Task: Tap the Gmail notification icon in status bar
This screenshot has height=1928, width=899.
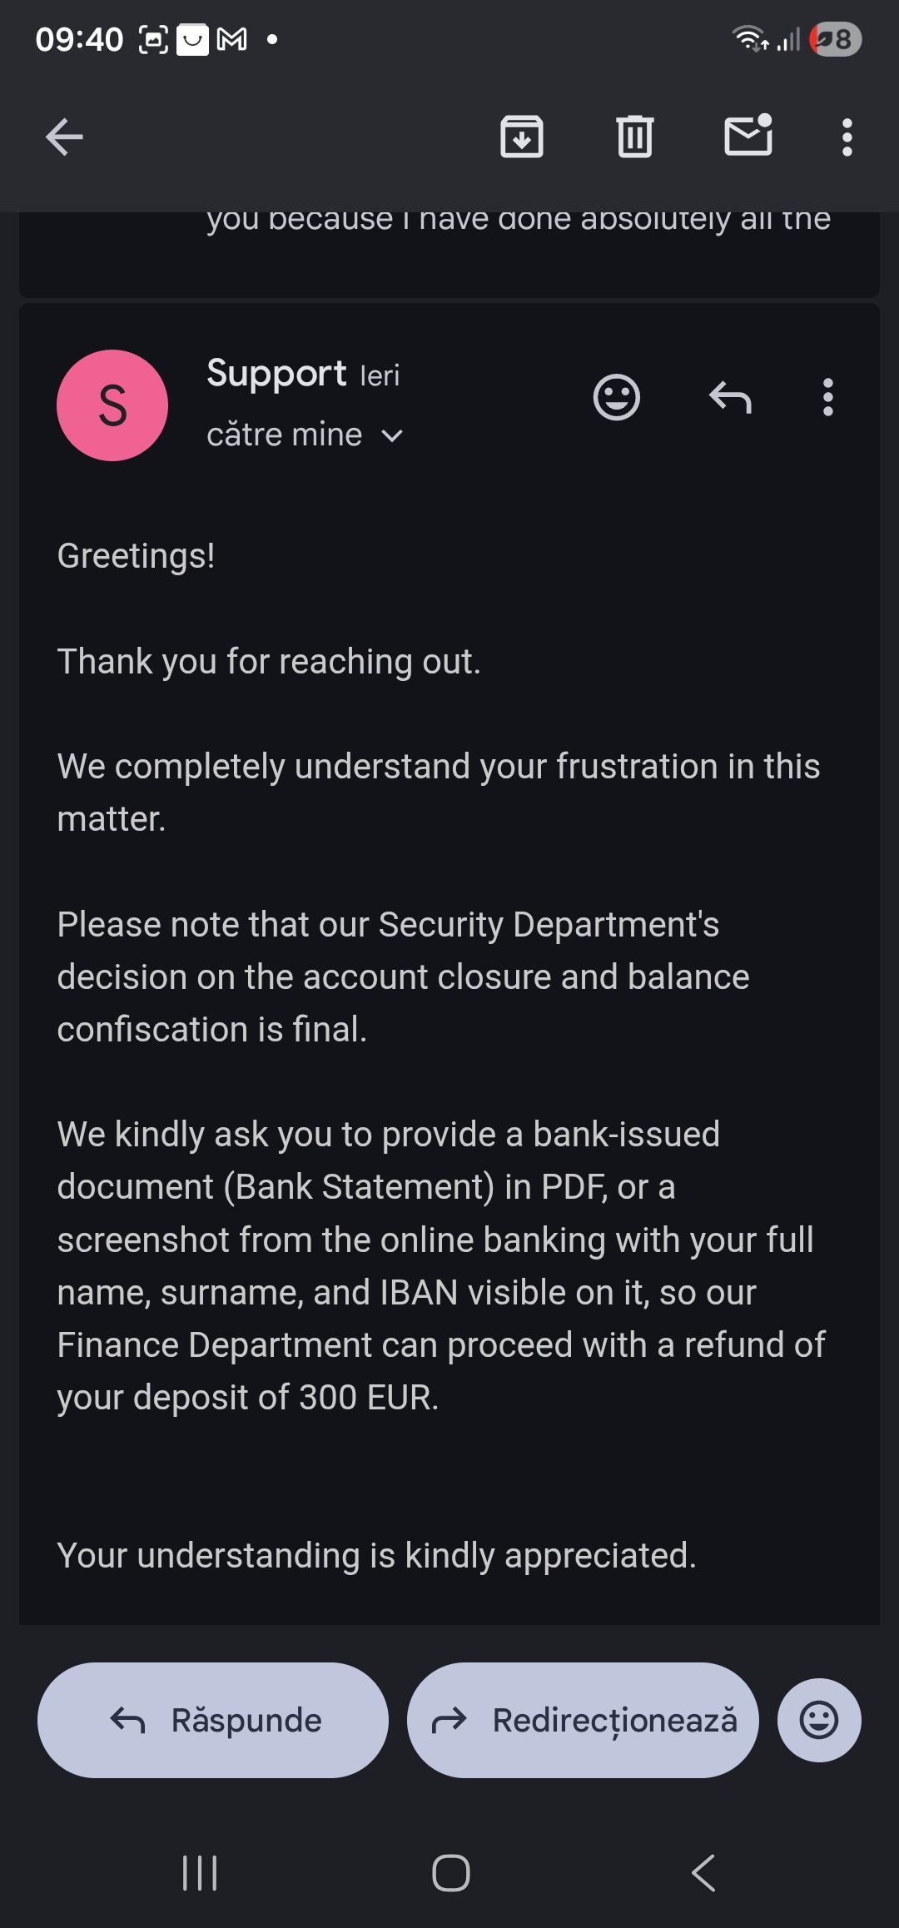Action: [x=231, y=39]
